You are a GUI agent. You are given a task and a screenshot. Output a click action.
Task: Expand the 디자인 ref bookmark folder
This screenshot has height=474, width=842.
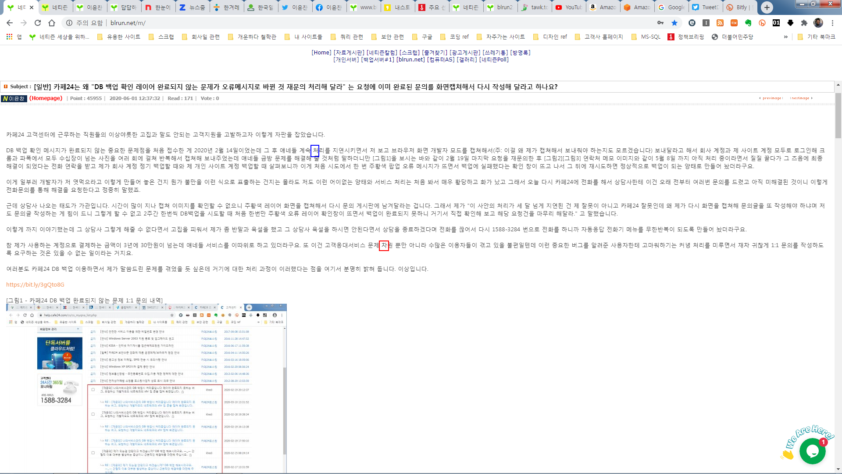pyautogui.click(x=550, y=37)
